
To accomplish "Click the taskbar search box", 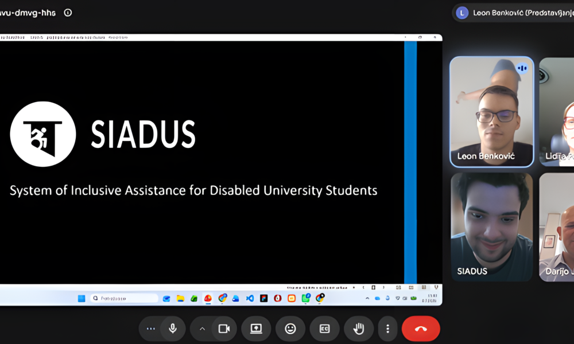I will [124, 298].
